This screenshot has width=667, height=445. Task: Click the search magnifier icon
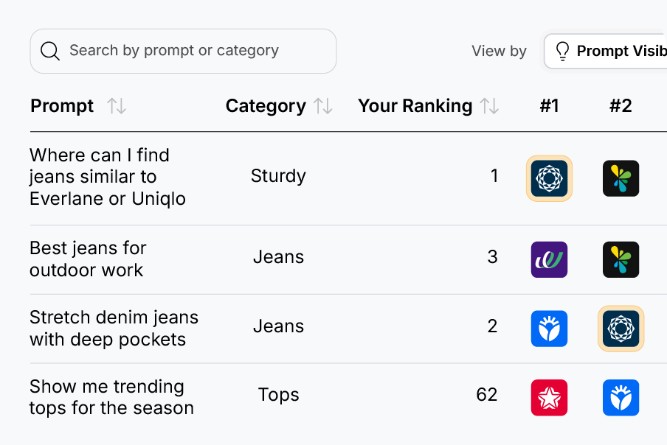[x=50, y=51]
